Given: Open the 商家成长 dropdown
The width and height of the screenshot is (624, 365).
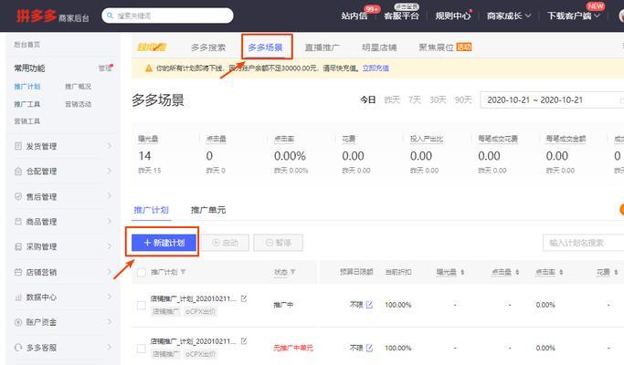Looking at the screenshot, I should (x=509, y=16).
